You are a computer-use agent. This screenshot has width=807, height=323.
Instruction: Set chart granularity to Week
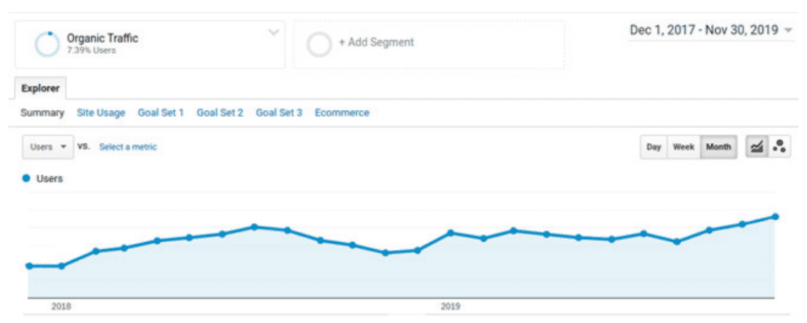click(684, 147)
